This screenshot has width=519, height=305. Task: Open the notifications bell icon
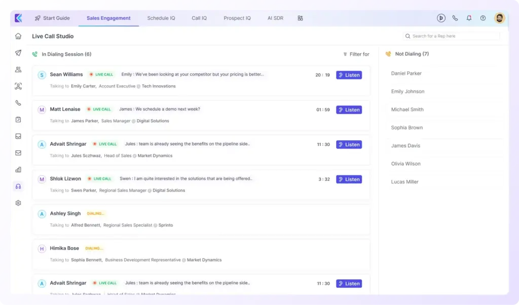point(469,18)
